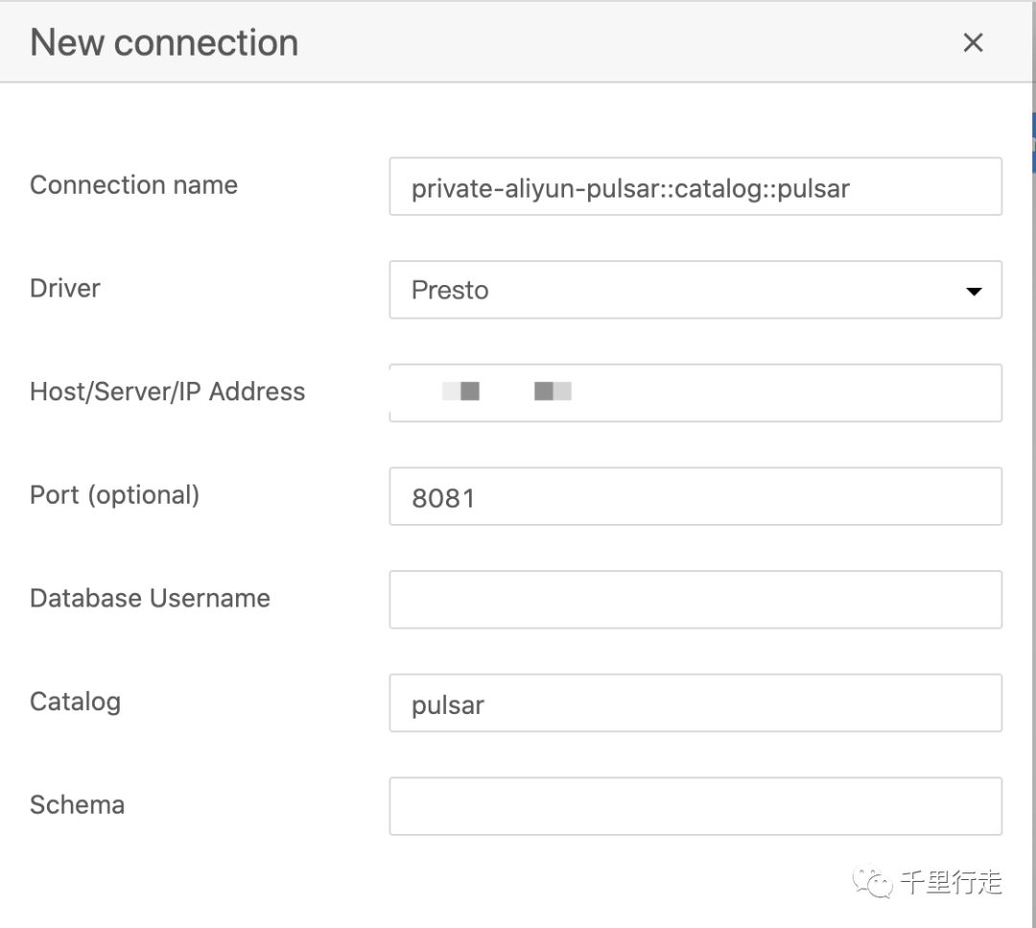Click the Port field showing 8081
The width and height of the screenshot is (1036, 928).
[695, 496]
